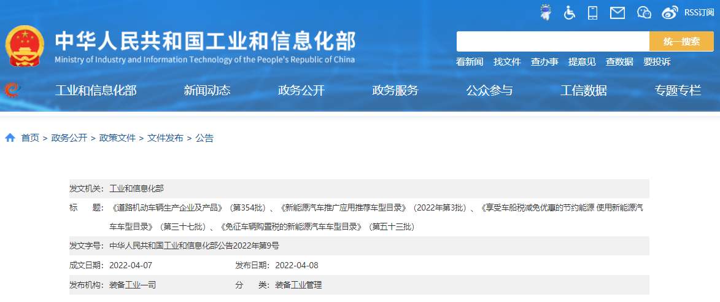Open the 新闻动态 navigation menu
The image size is (720, 302).
[x=207, y=90]
